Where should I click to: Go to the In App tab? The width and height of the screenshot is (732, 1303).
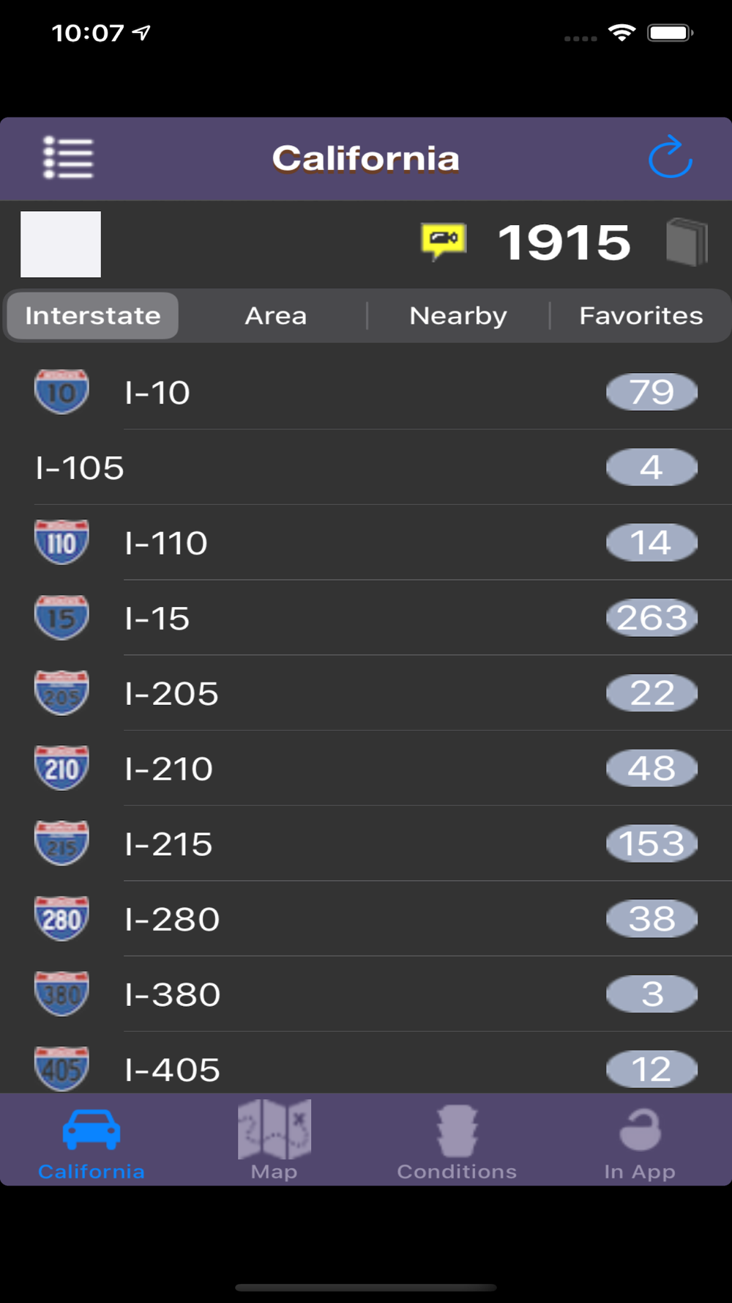pyautogui.click(x=640, y=1140)
